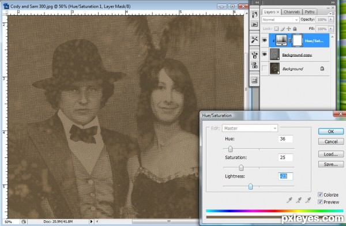Open the Fill slider arrow
The width and height of the screenshot is (346, 226).
[331, 29]
